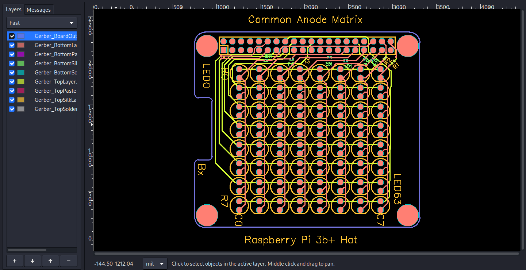Select the C0 silkscreen label on board
The image size is (526, 270).
coord(238,220)
